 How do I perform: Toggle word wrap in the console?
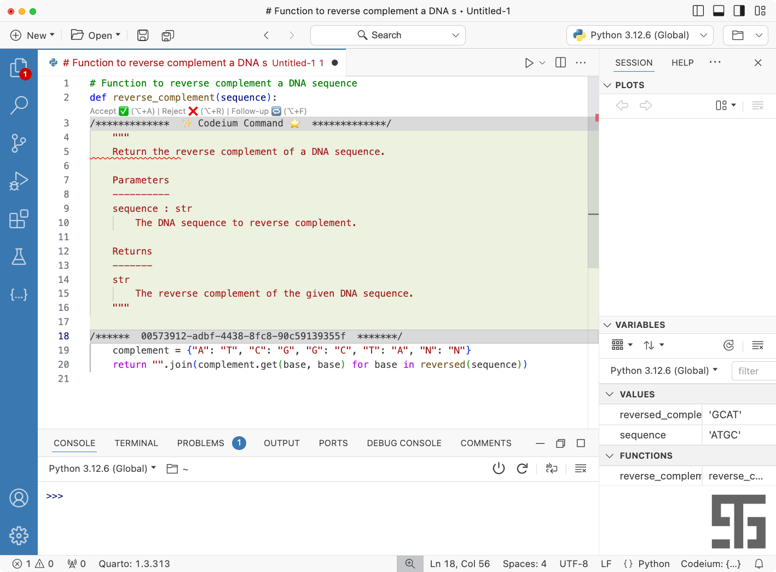(552, 469)
